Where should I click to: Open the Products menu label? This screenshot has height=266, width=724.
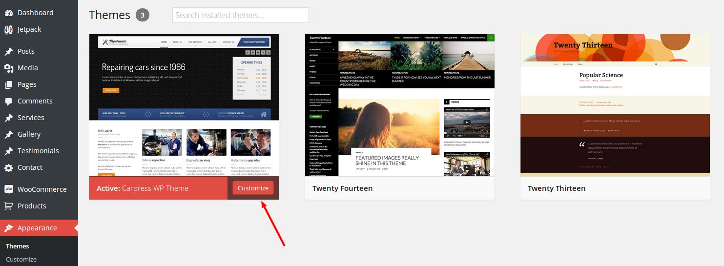point(32,206)
